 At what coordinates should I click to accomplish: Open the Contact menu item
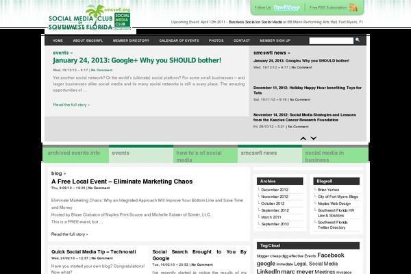tap(242, 40)
